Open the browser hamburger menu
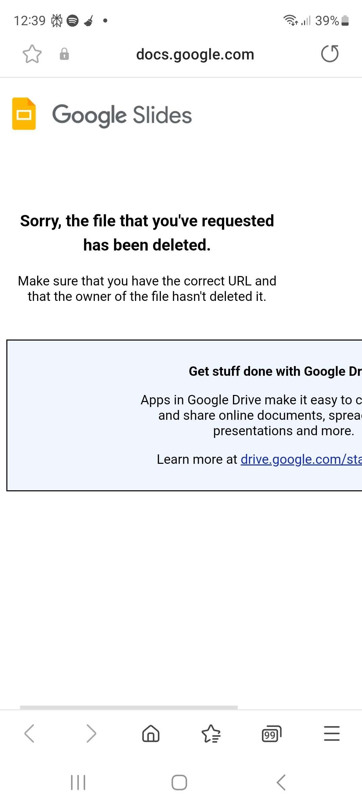Viewport: 362px width, 806px height. click(332, 733)
